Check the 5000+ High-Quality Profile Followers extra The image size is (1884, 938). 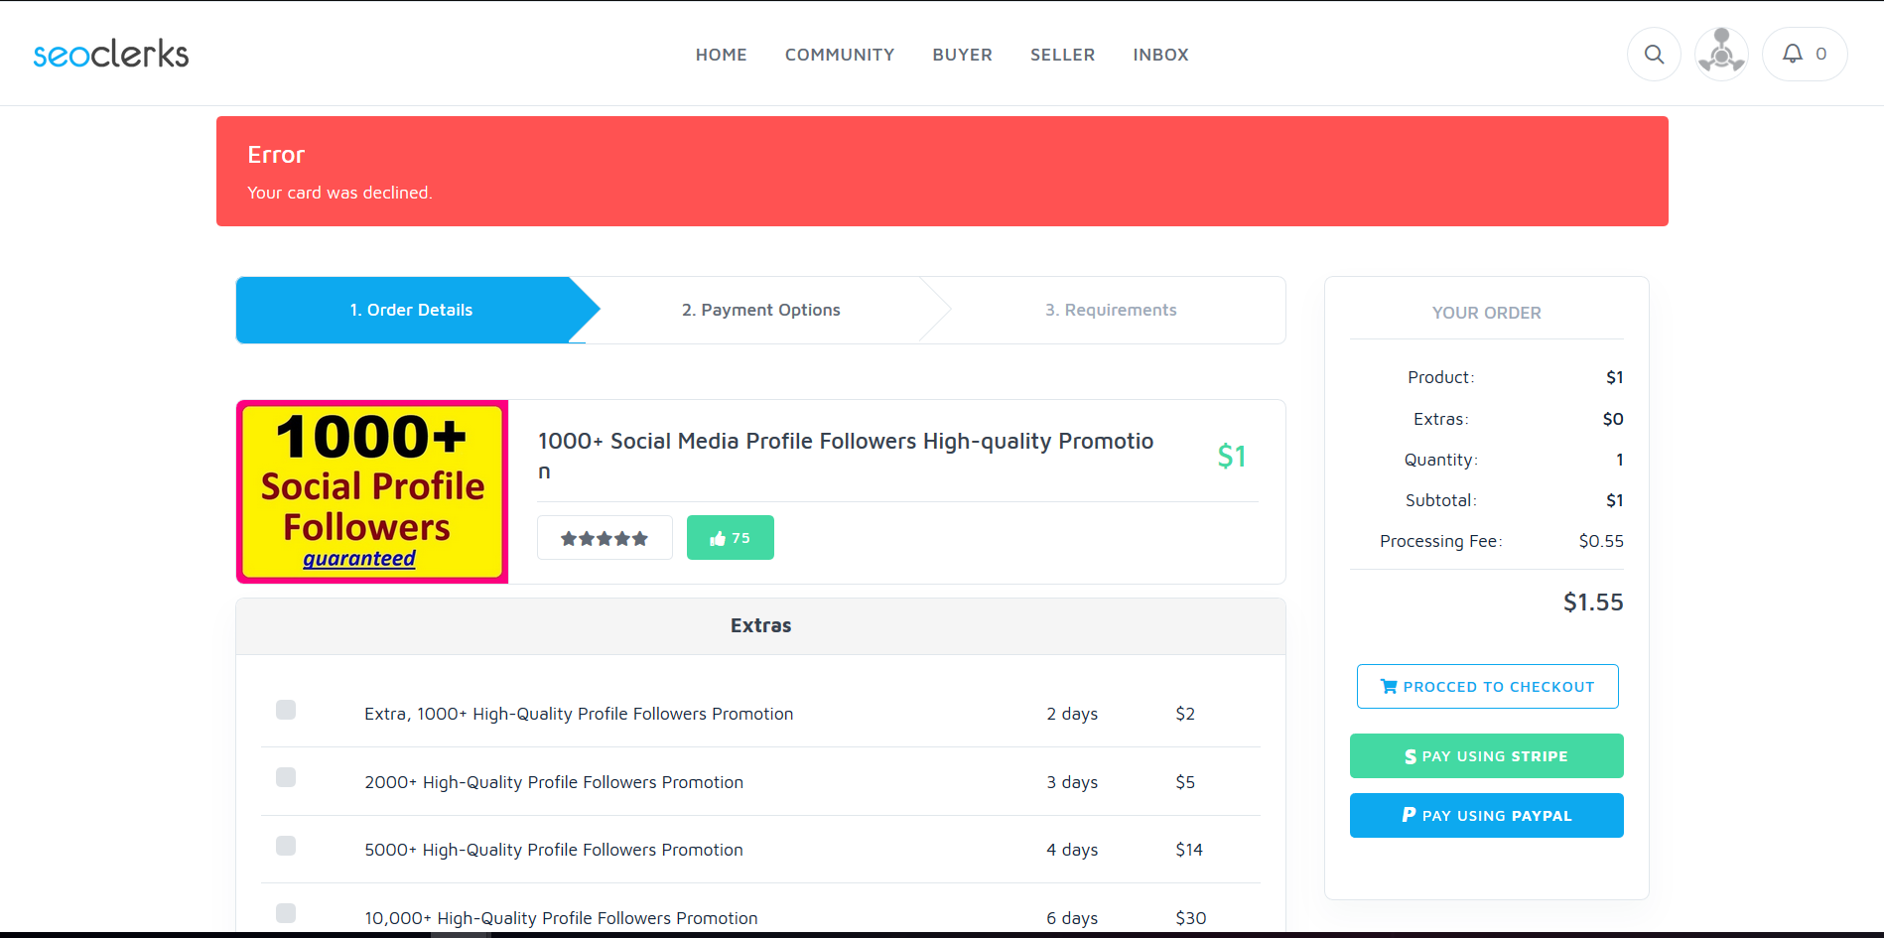click(286, 846)
